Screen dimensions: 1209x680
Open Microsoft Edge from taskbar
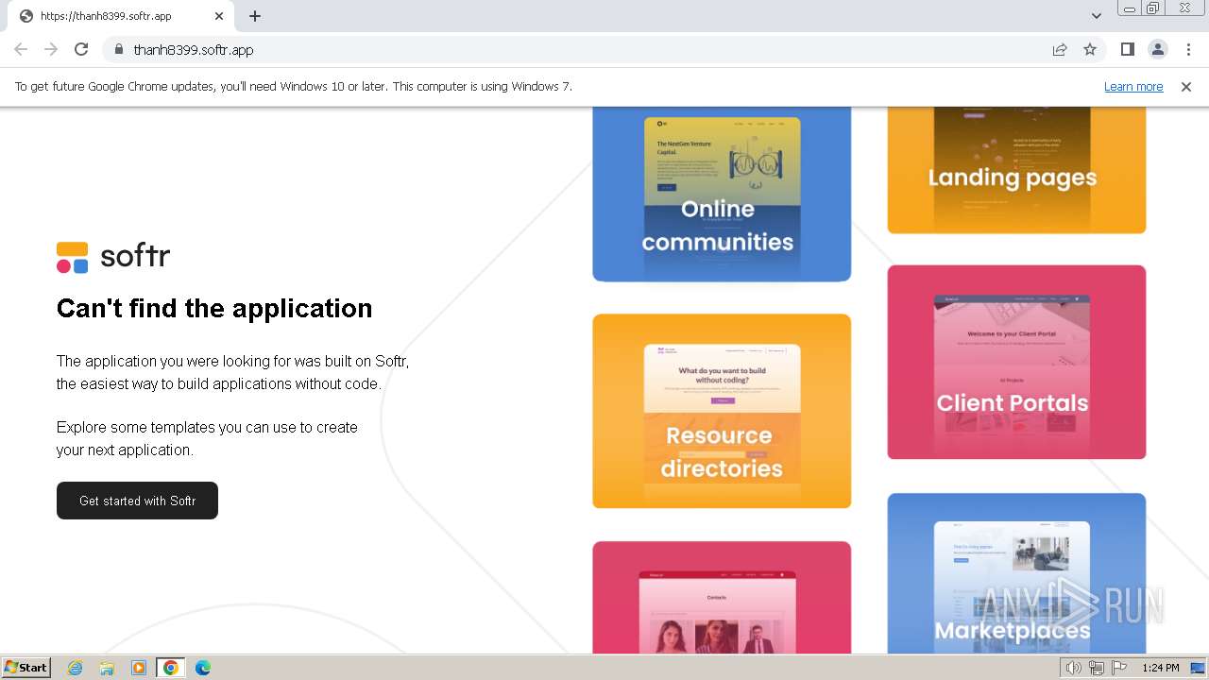(203, 668)
